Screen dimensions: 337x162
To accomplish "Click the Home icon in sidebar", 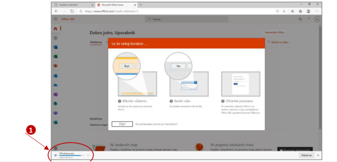I will click(56, 28).
